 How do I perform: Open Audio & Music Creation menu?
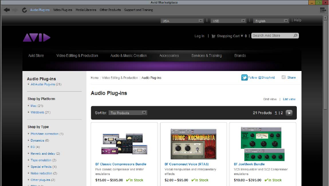point(128,55)
